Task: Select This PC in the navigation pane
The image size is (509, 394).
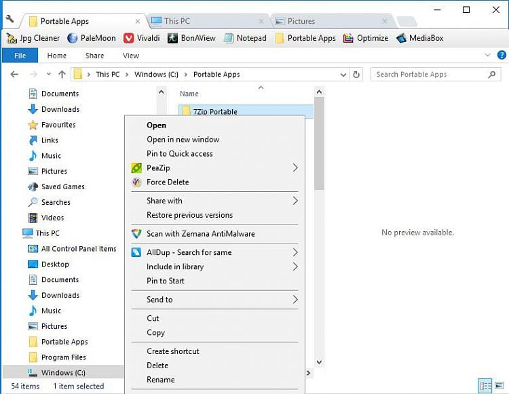Action: point(41,233)
